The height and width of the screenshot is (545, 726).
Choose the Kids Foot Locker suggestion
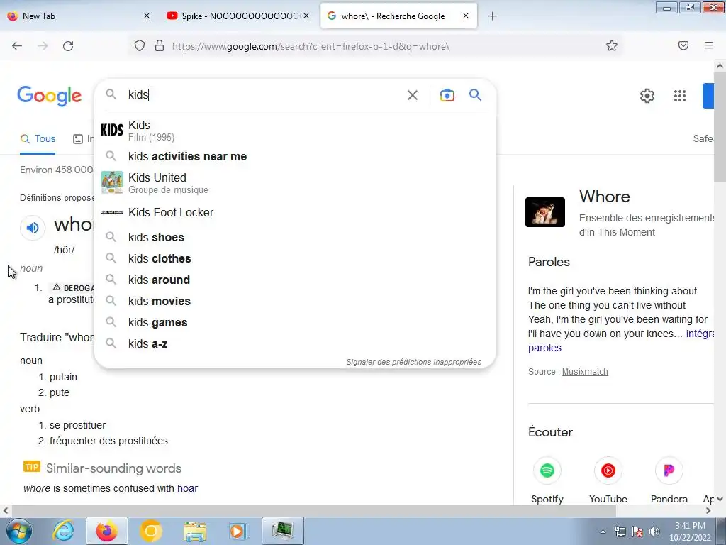(x=295, y=212)
